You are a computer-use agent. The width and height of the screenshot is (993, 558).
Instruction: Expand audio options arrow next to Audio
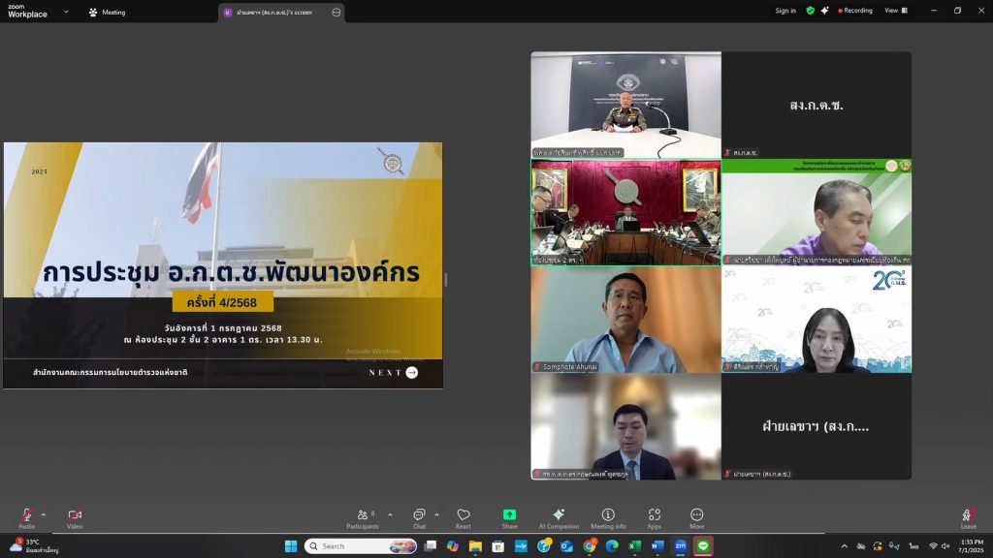tap(43, 514)
